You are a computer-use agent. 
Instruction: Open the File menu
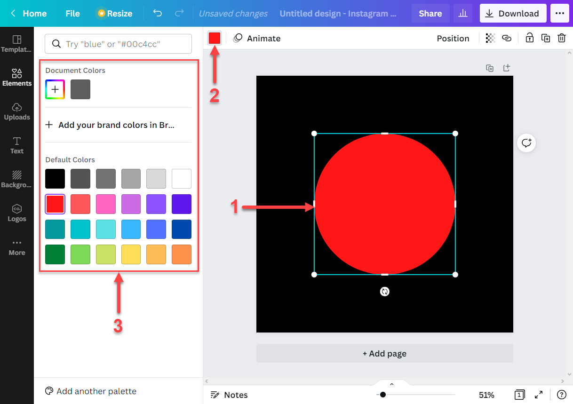(x=72, y=13)
